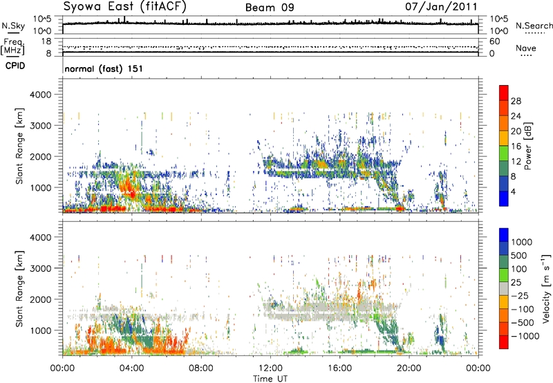Click the 'Velocity [m s-1]' colorbar label
The image size is (553, 383).
tap(546, 288)
